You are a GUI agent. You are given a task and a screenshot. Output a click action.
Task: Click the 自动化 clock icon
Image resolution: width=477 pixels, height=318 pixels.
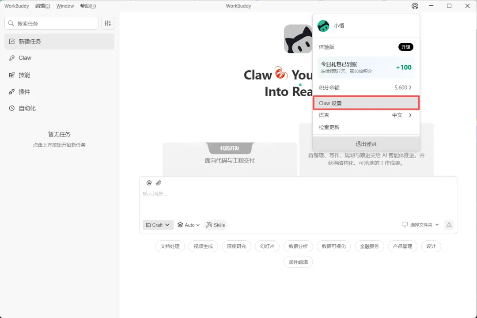[11, 108]
